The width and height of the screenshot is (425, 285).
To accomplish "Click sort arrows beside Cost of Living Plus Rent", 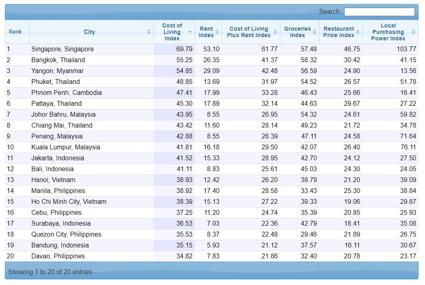I will pos(275,32).
